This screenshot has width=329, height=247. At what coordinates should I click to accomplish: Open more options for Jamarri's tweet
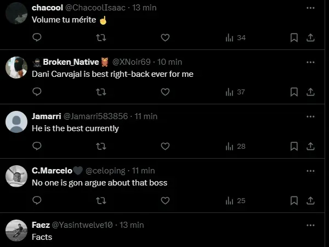point(310,116)
